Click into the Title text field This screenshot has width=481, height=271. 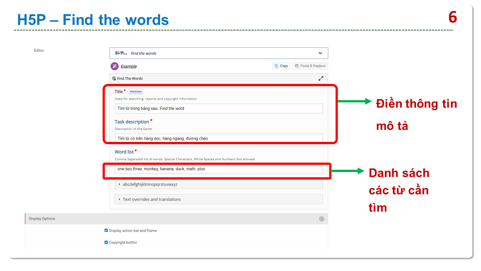coord(218,108)
